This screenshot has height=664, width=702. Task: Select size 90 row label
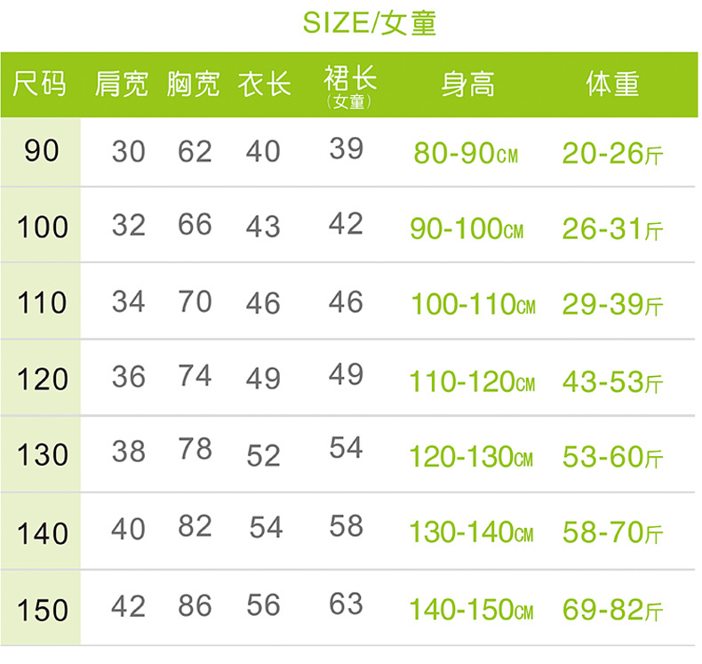pos(41,151)
